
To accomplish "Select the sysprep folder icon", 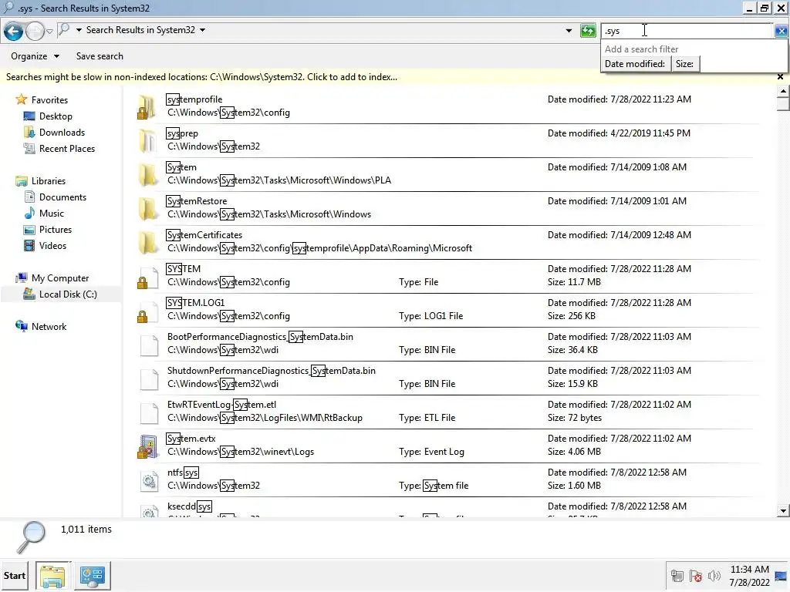I will (x=147, y=140).
